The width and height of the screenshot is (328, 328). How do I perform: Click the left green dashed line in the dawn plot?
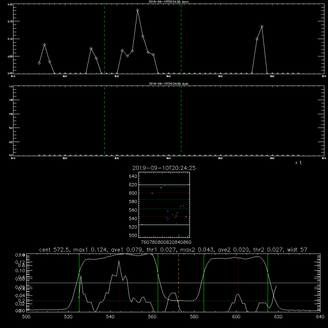pos(104,39)
